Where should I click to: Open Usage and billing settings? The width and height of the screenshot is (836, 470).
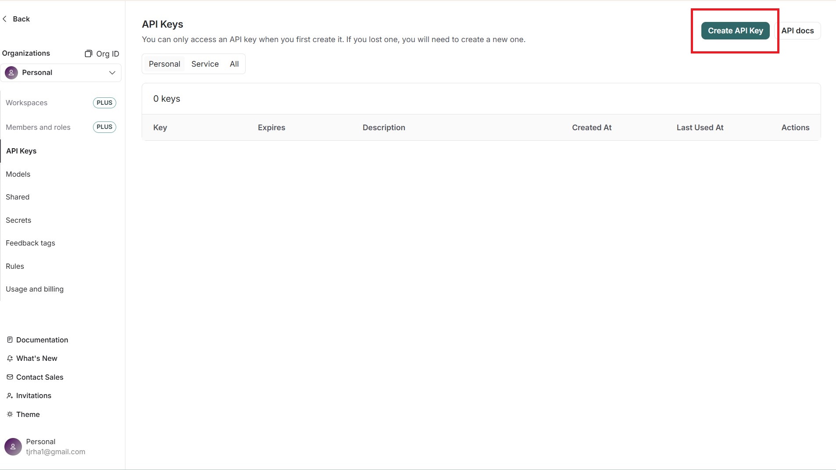click(x=35, y=289)
